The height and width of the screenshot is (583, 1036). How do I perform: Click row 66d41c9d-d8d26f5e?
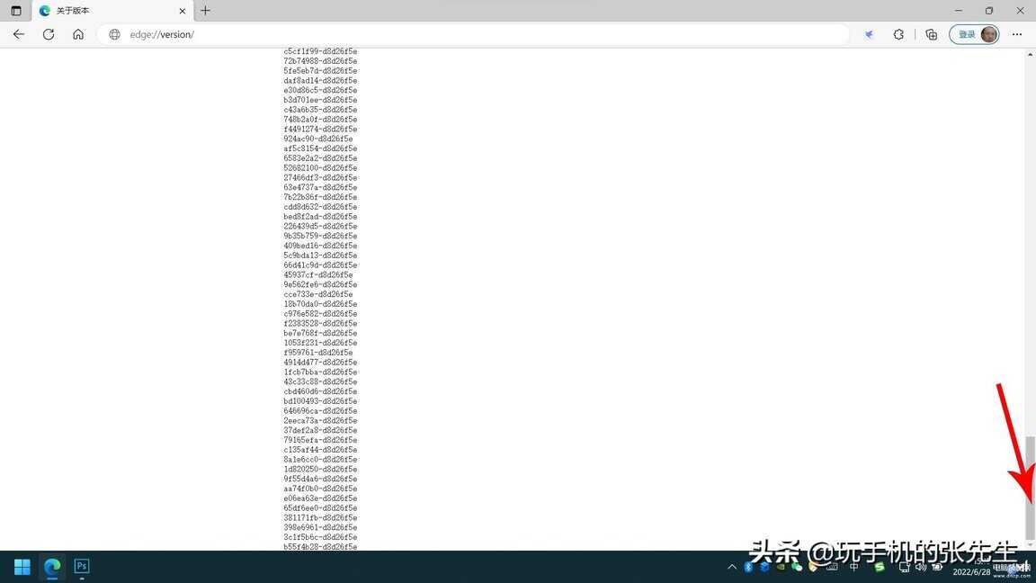(320, 265)
